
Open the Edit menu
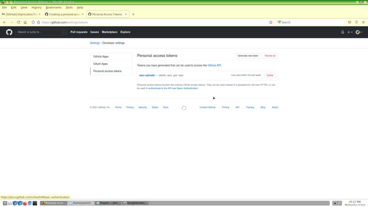(x=14, y=8)
